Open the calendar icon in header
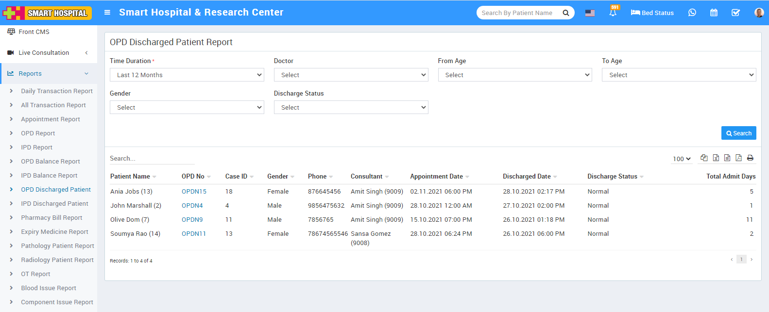Viewport: 769px width, 312px height. click(714, 13)
